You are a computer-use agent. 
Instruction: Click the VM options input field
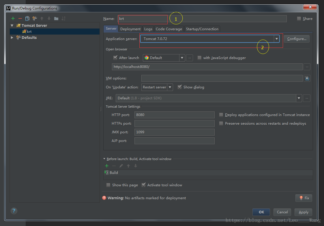pyautogui.click(x=222, y=78)
